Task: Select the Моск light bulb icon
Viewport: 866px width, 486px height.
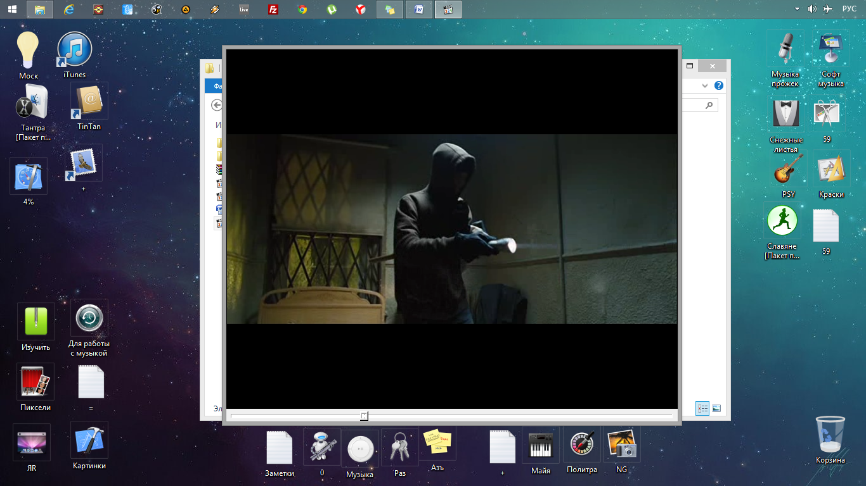Action: (28, 55)
